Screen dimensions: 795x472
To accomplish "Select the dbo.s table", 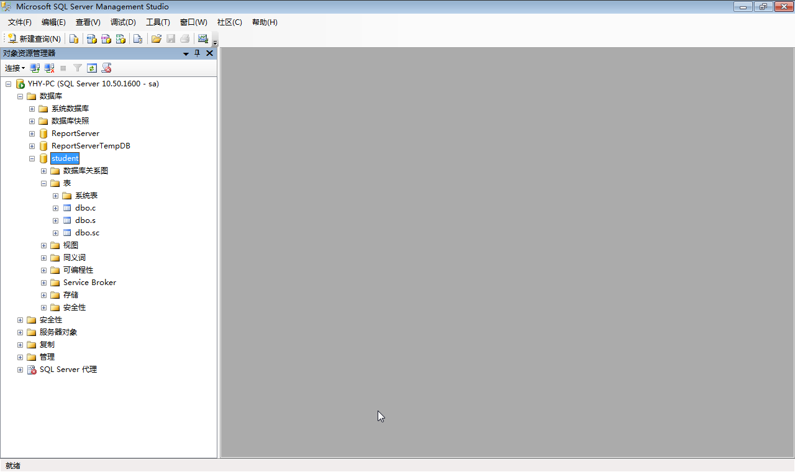I will [x=86, y=220].
